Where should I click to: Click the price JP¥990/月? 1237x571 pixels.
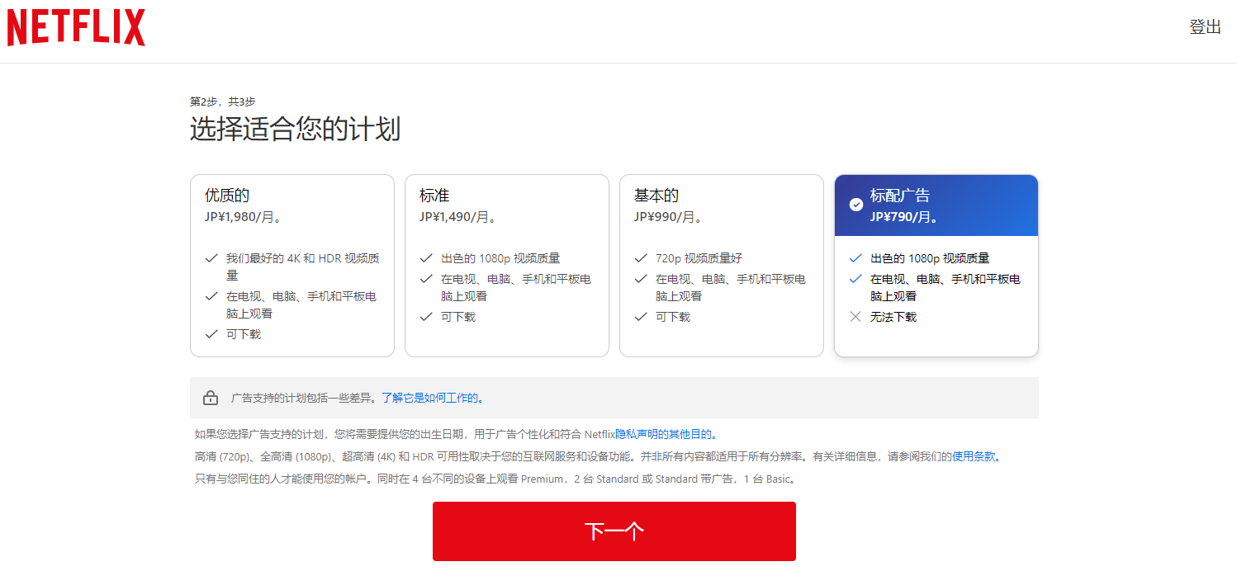click(669, 217)
